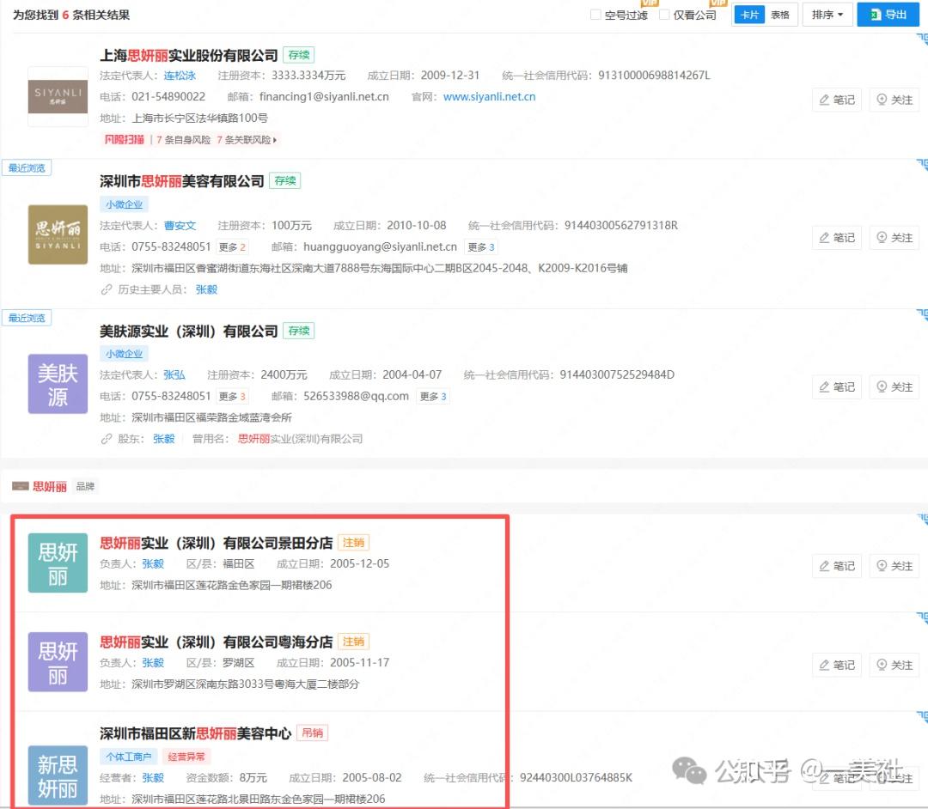Image resolution: width=928 pixels, height=809 pixels.
Task: Open 深圳市思妍丽美容有限公司 company title
Action: coord(181,181)
